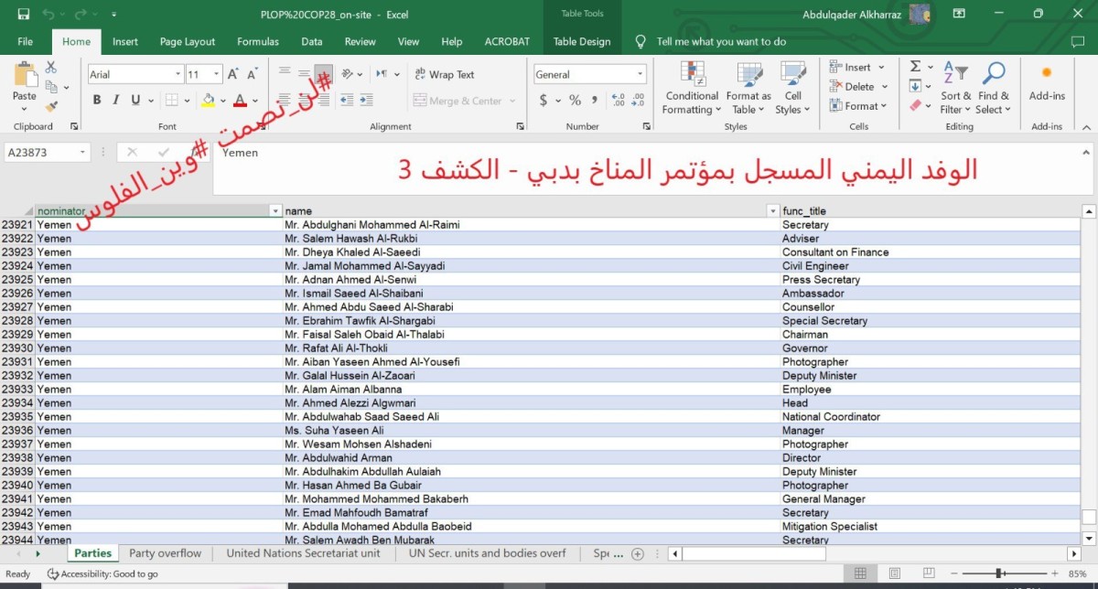Click the Normal view icon in status bar
The image size is (1098, 589).
[x=860, y=573]
